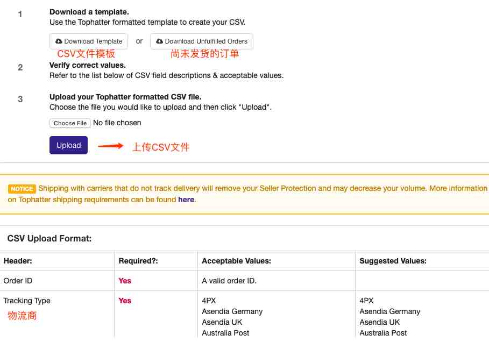Viewport: 489px width, 342px height.
Task: Click the cloud icon on Download Template
Action: coord(59,41)
